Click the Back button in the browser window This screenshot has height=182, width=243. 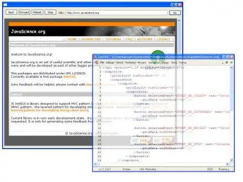(x=11, y=12)
